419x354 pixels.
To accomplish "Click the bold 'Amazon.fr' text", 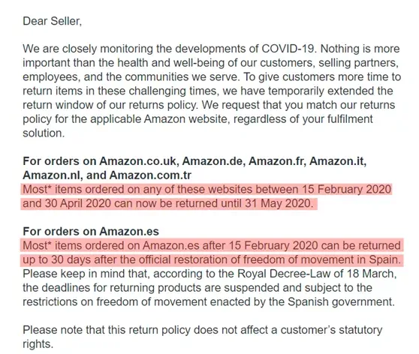I will point(277,161).
